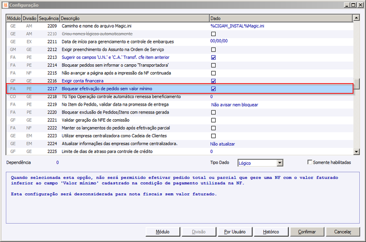366x242 pixels.
Task: Close the Configuração window
Action: pos(360,5)
